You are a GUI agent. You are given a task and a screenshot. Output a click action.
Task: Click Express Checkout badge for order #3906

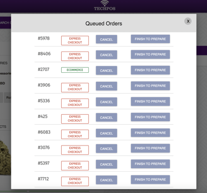click(x=75, y=88)
